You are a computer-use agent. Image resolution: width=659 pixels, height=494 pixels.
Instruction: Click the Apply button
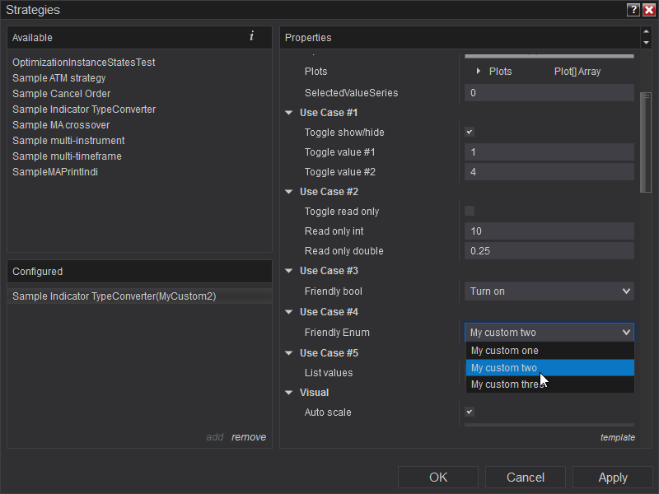[612, 478]
